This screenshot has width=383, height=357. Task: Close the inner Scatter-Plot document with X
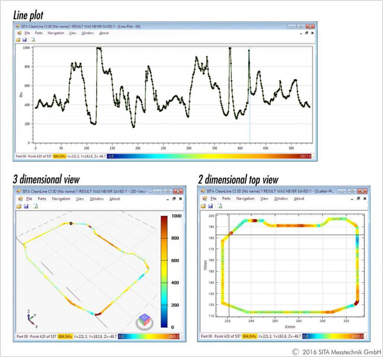(364, 199)
